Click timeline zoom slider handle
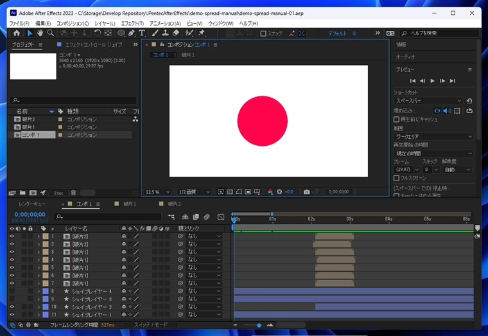Screen dimensions: 488x336 click(259, 325)
